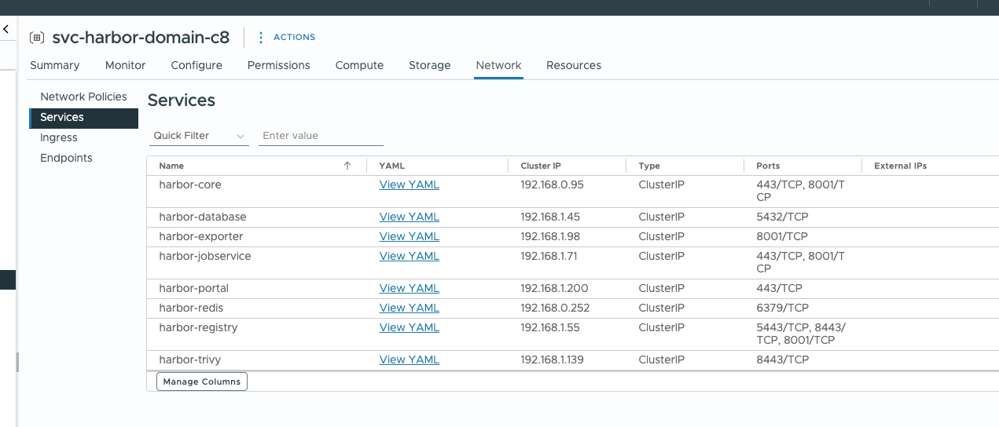Screen dimensions: 999x427
Task: Click the Ports column header
Action: [x=768, y=166]
